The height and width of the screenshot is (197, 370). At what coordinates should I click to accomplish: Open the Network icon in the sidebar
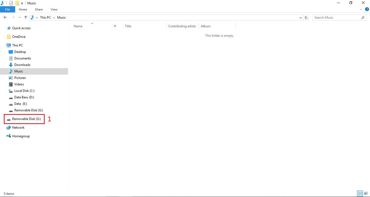click(x=9, y=128)
